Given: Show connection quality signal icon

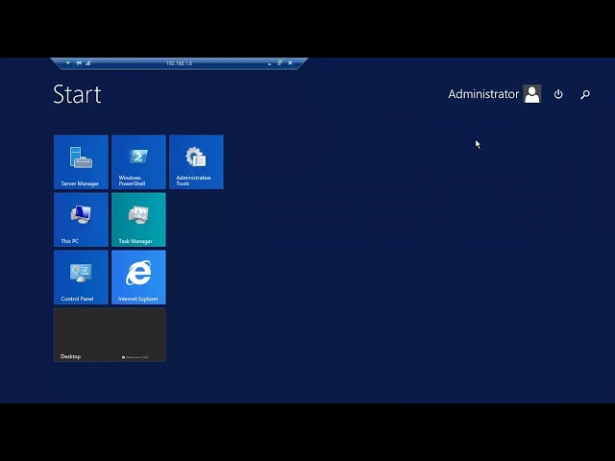Looking at the screenshot, I should point(87,62).
